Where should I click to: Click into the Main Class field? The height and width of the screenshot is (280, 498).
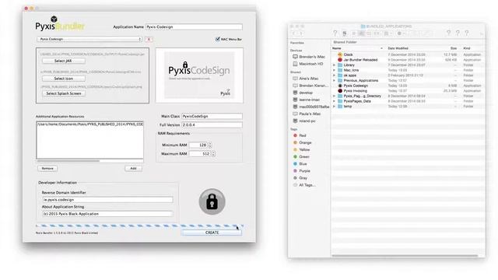click(x=212, y=117)
